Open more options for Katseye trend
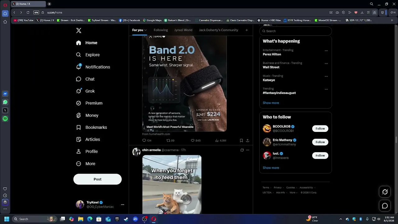The height and width of the screenshot is (224, 398). (326, 76)
